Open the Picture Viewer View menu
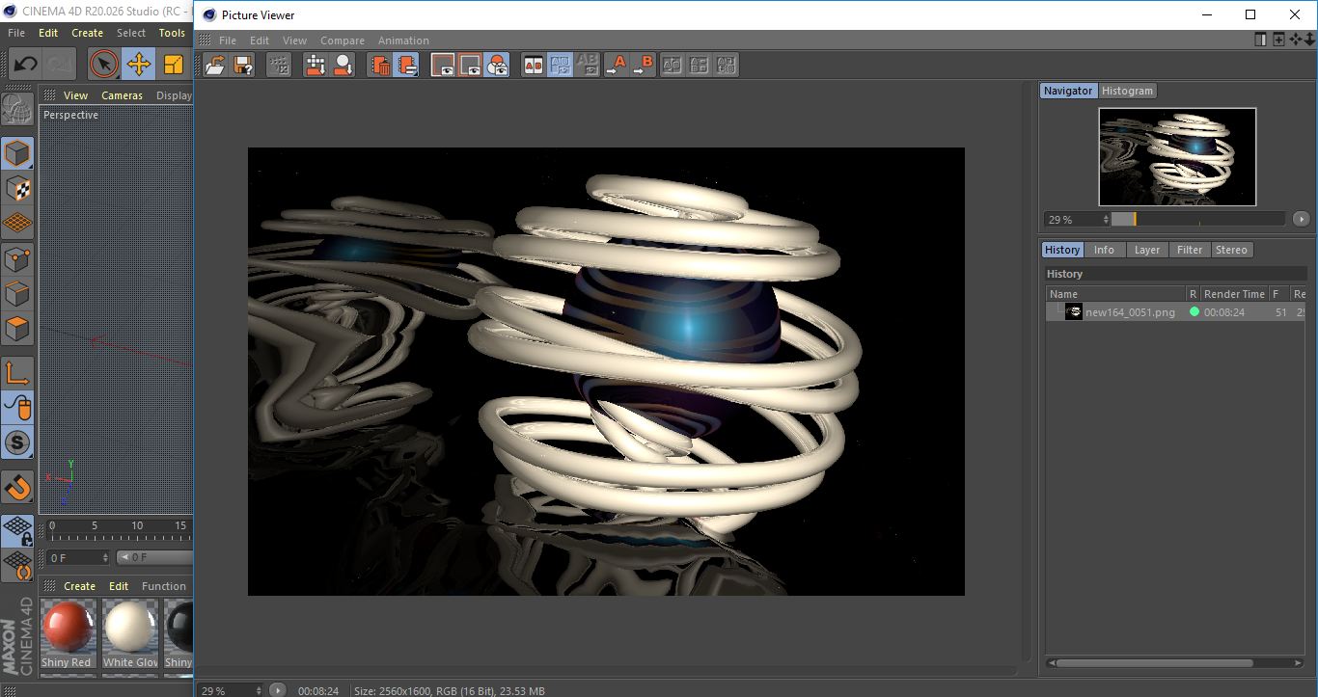Image resolution: width=1318 pixels, height=697 pixels. [294, 40]
